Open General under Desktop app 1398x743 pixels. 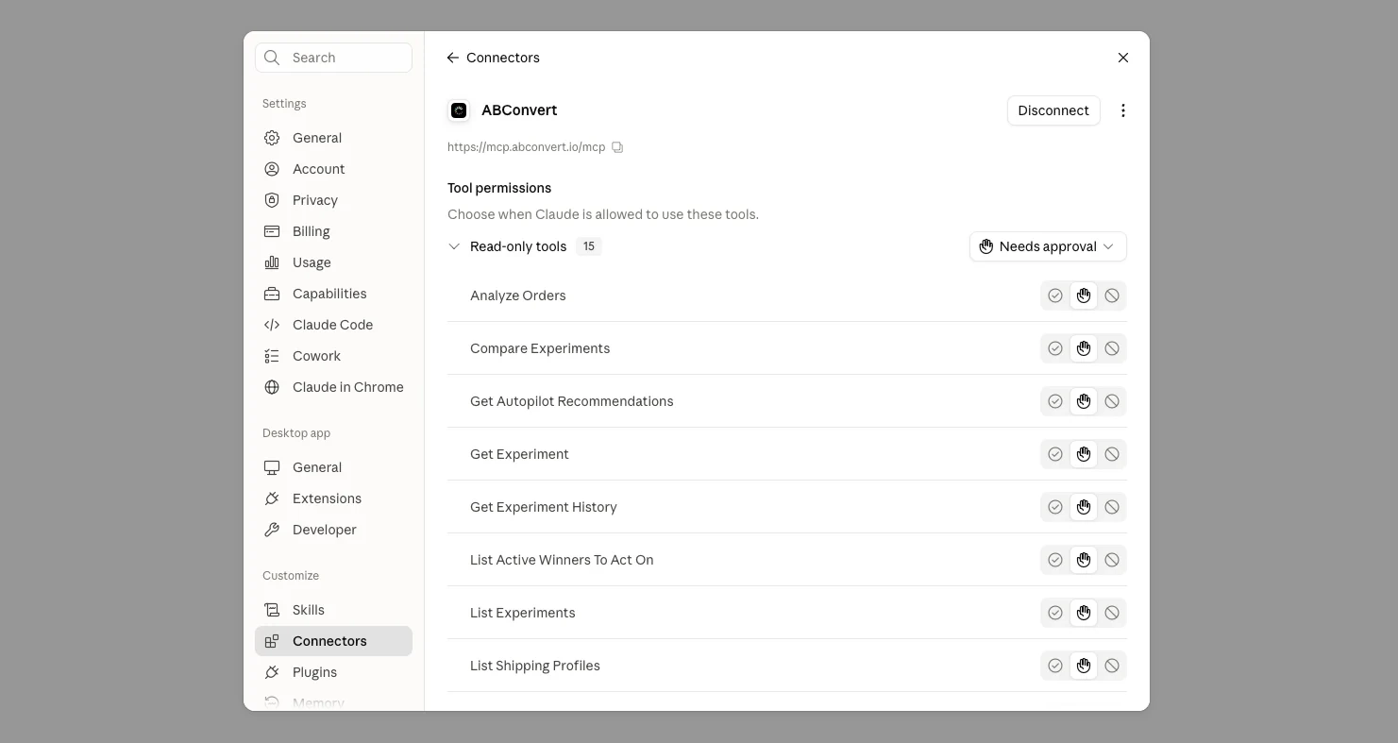[x=333, y=467]
